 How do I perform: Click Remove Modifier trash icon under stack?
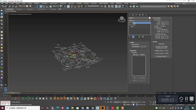[x=139, y=37]
